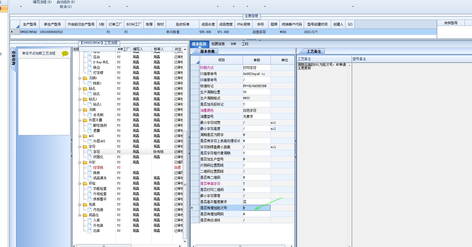Click the folder icon next to 外形
This screenshot has height=247, width=472.
[85, 162]
